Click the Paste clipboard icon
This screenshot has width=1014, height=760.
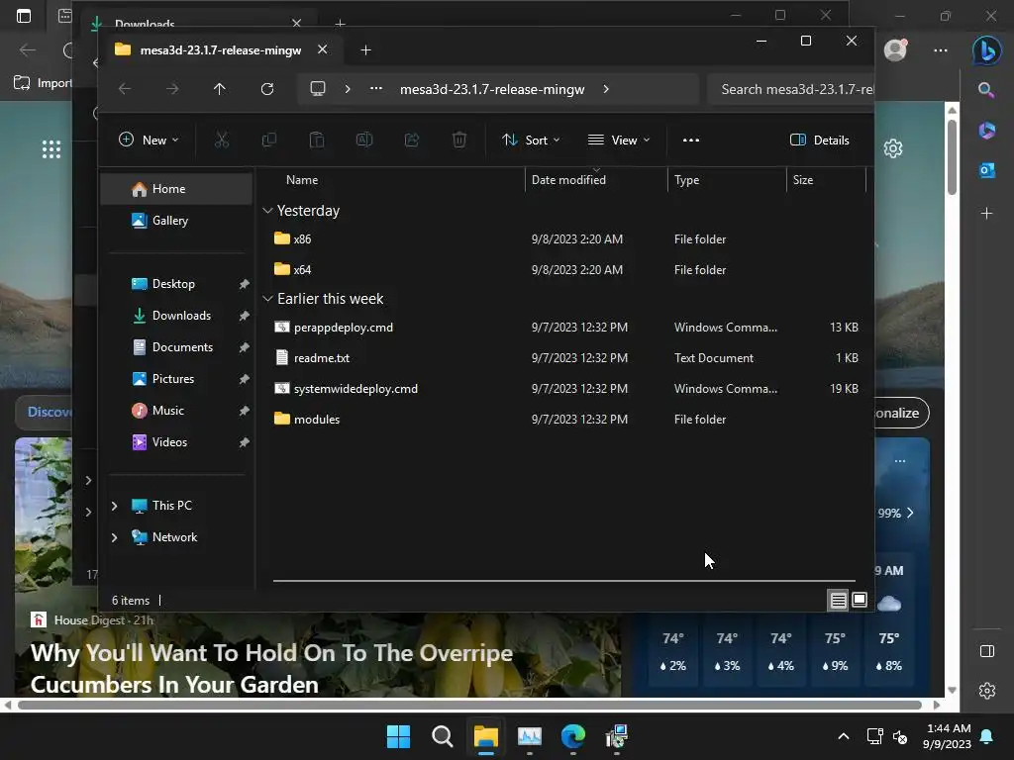(x=316, y=140)
